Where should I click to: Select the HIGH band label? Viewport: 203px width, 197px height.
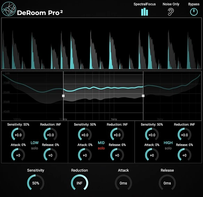[x=168, y=143]
